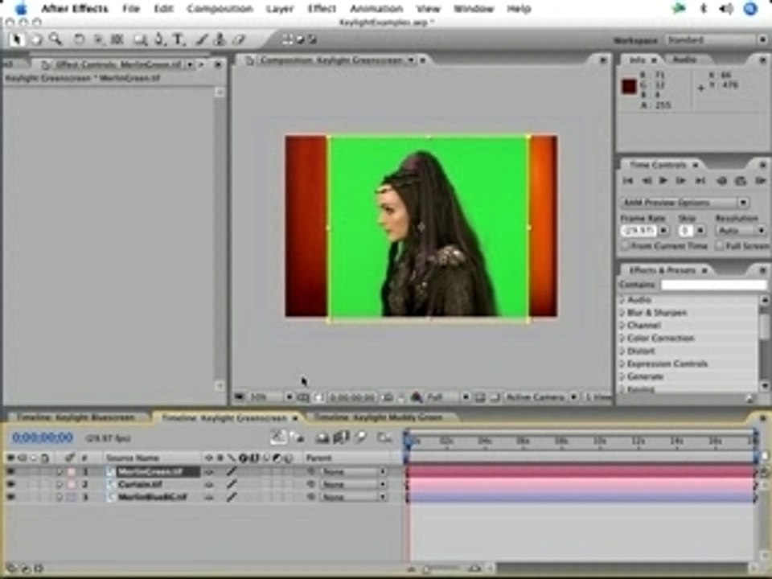Toggle quality switch for MerlinBlueBG.tif
This screenshot has height=579, width=772.
coord(232,497)
